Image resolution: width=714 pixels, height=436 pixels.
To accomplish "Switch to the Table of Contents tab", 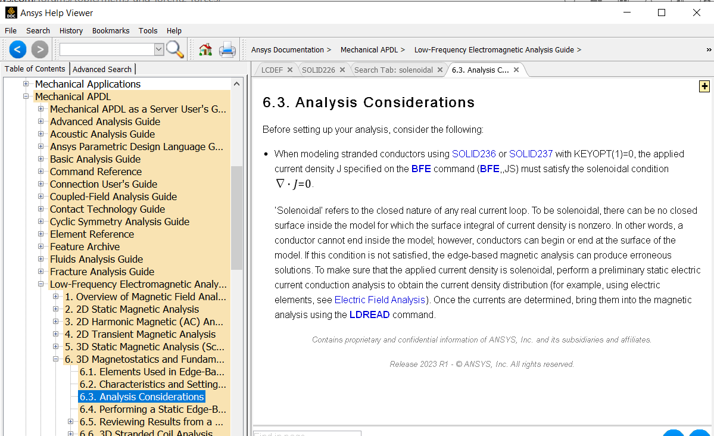I will (35, 68).
